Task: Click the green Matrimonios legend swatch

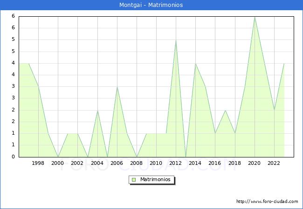Action: (x=134, y=180)
